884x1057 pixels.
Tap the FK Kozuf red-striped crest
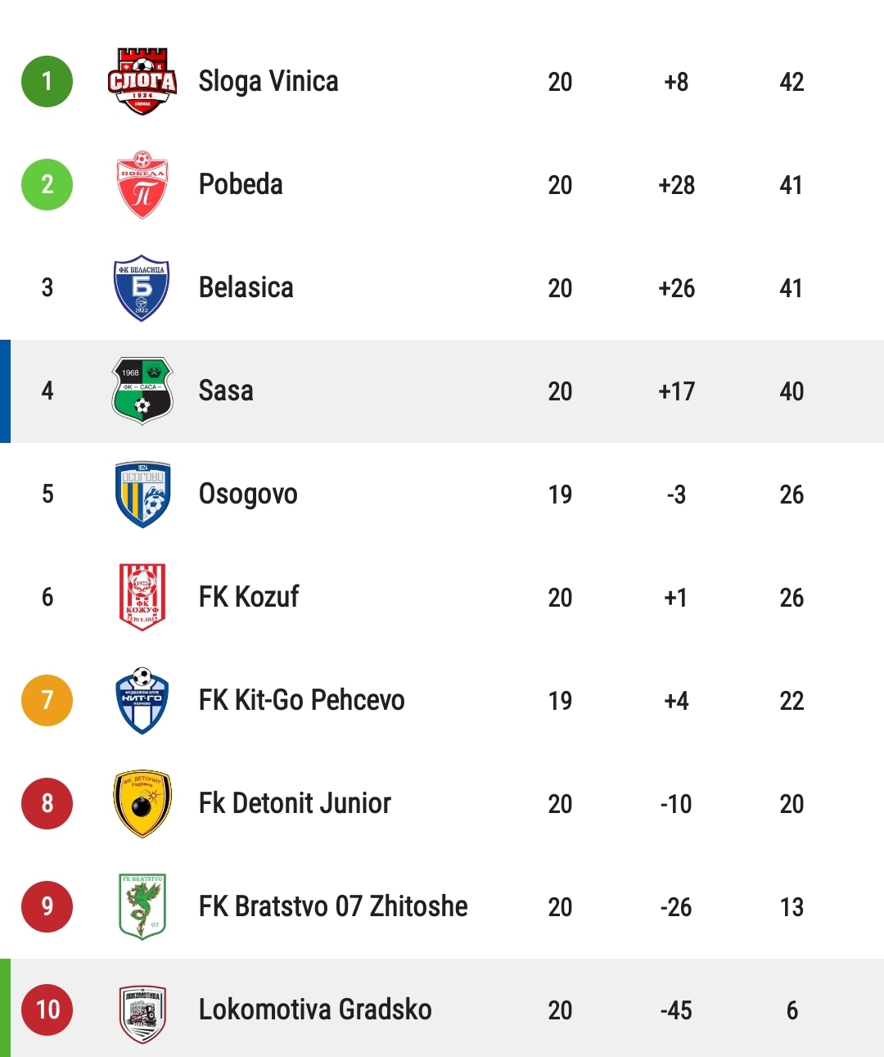pyautogui.click(x=142, y=597)
